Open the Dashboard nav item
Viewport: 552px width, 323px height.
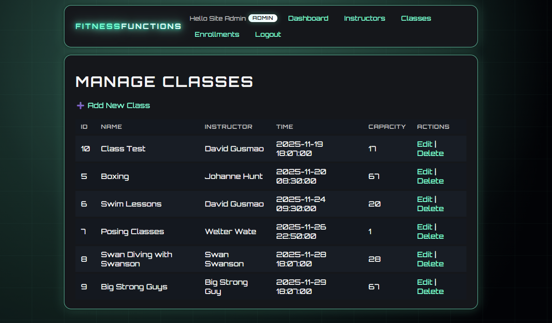308,18
